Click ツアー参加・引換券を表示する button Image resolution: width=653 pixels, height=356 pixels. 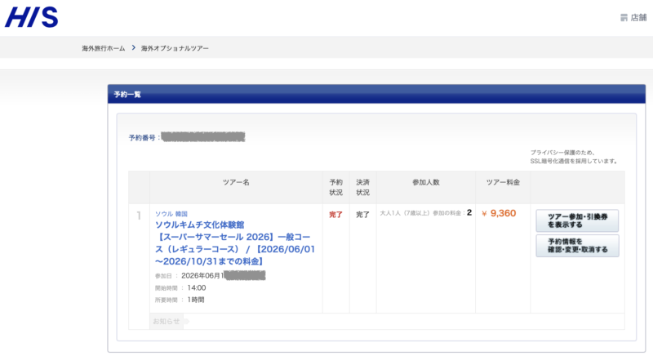point(577,220)
